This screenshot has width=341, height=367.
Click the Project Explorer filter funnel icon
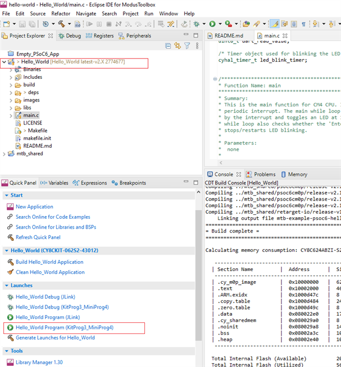[x=187, y=46]
